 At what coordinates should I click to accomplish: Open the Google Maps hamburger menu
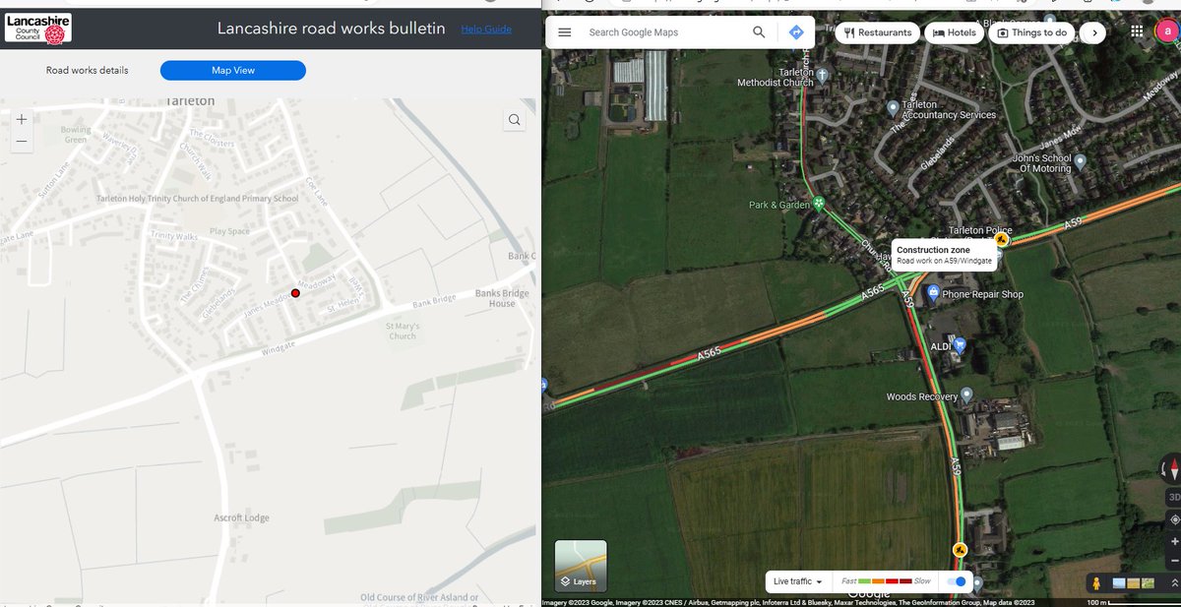(564, 32)
